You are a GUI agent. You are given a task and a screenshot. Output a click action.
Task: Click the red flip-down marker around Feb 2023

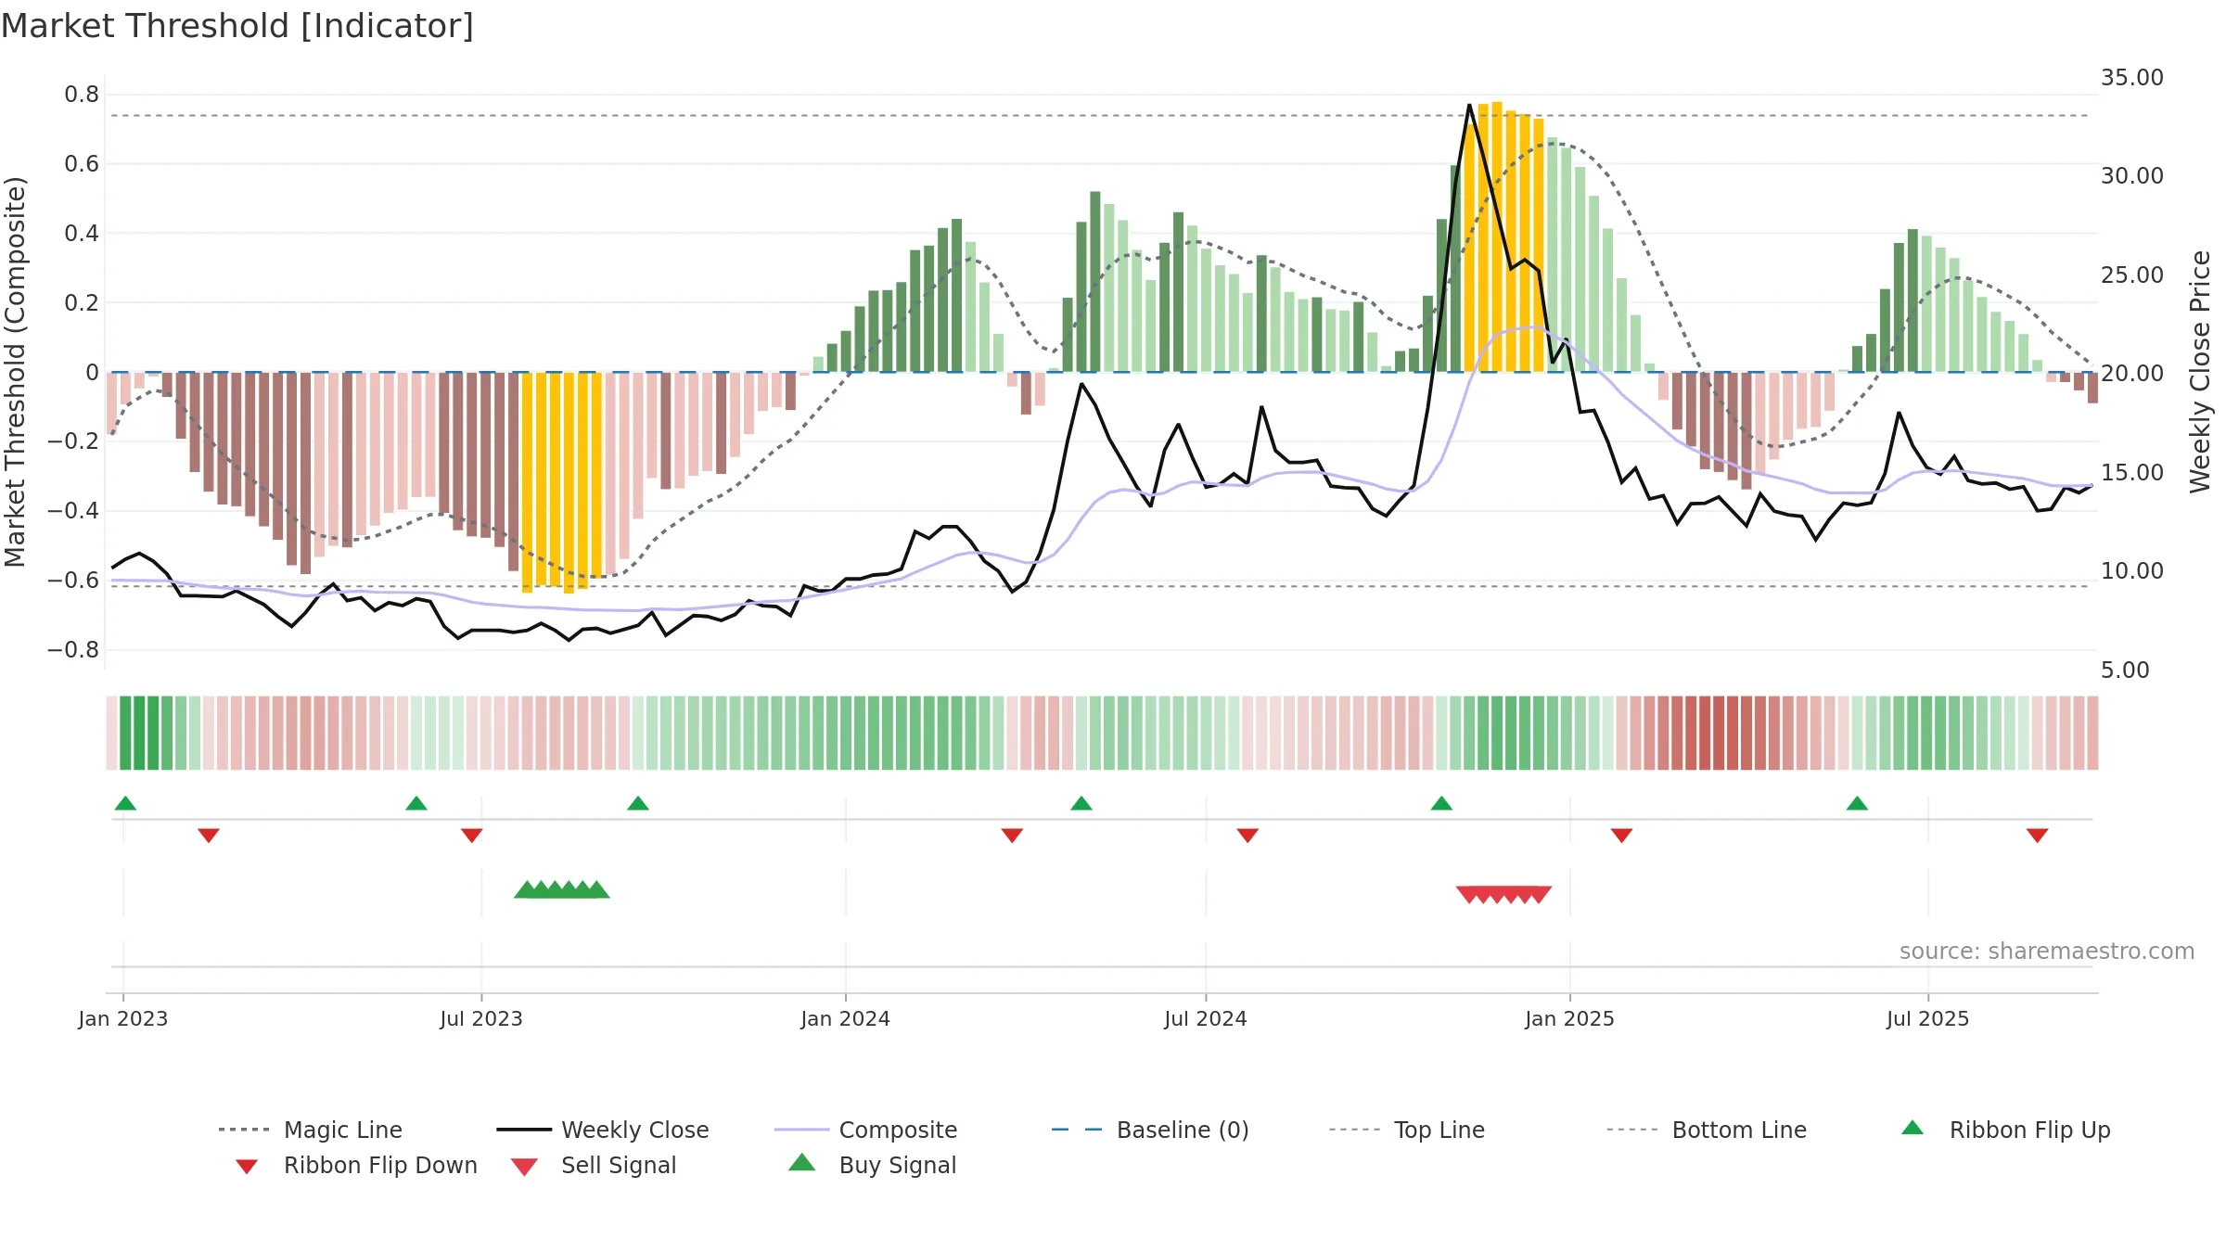[209, 836]
